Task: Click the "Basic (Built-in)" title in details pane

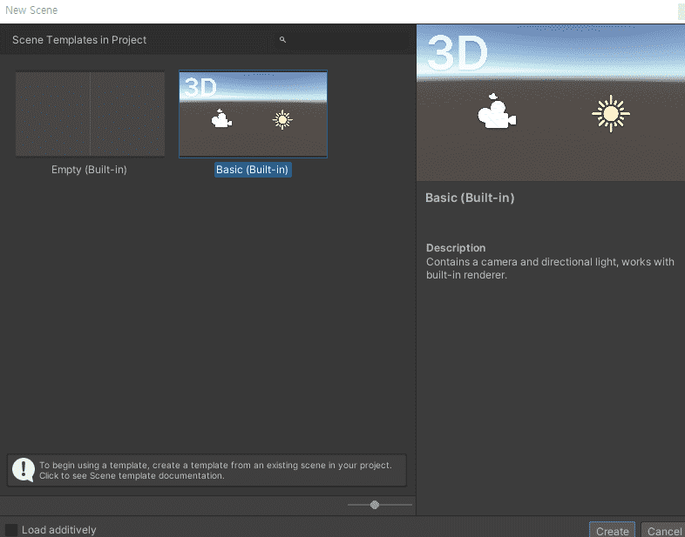Action: pos(470,198)
